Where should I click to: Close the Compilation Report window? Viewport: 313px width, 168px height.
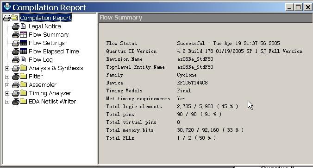pos(307,7)
